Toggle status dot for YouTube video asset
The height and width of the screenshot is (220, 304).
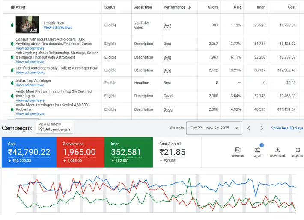12,25
